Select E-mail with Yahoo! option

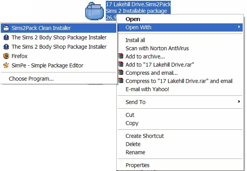tap(147, 89)
